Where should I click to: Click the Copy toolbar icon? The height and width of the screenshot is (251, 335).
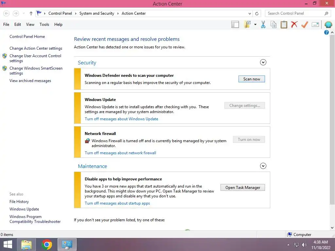click(273, 24)
